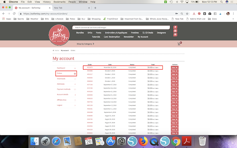Open the Addresses sidebar link
Screen dimensions: 237x148
click(x=61, y=84)
